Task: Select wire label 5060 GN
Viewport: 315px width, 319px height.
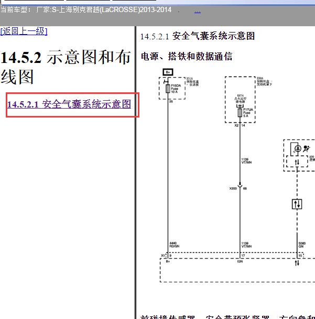Action: 302,244
